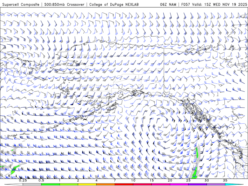The height and width of the screenshot is (186, 248).
Task: Click the legend value "10"
Action: pyautogui.click(x=133, y=180)
